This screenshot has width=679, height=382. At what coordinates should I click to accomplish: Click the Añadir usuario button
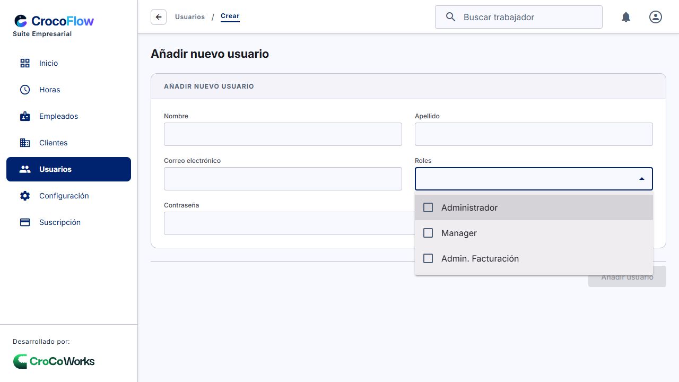(627, 276)
